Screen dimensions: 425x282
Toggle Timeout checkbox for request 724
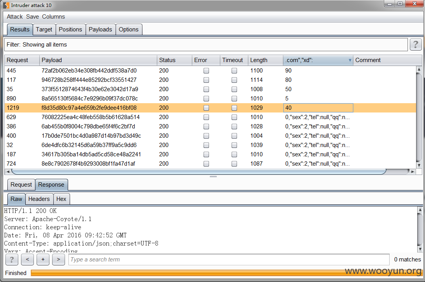pyautogui.click(x=234, y=164)
